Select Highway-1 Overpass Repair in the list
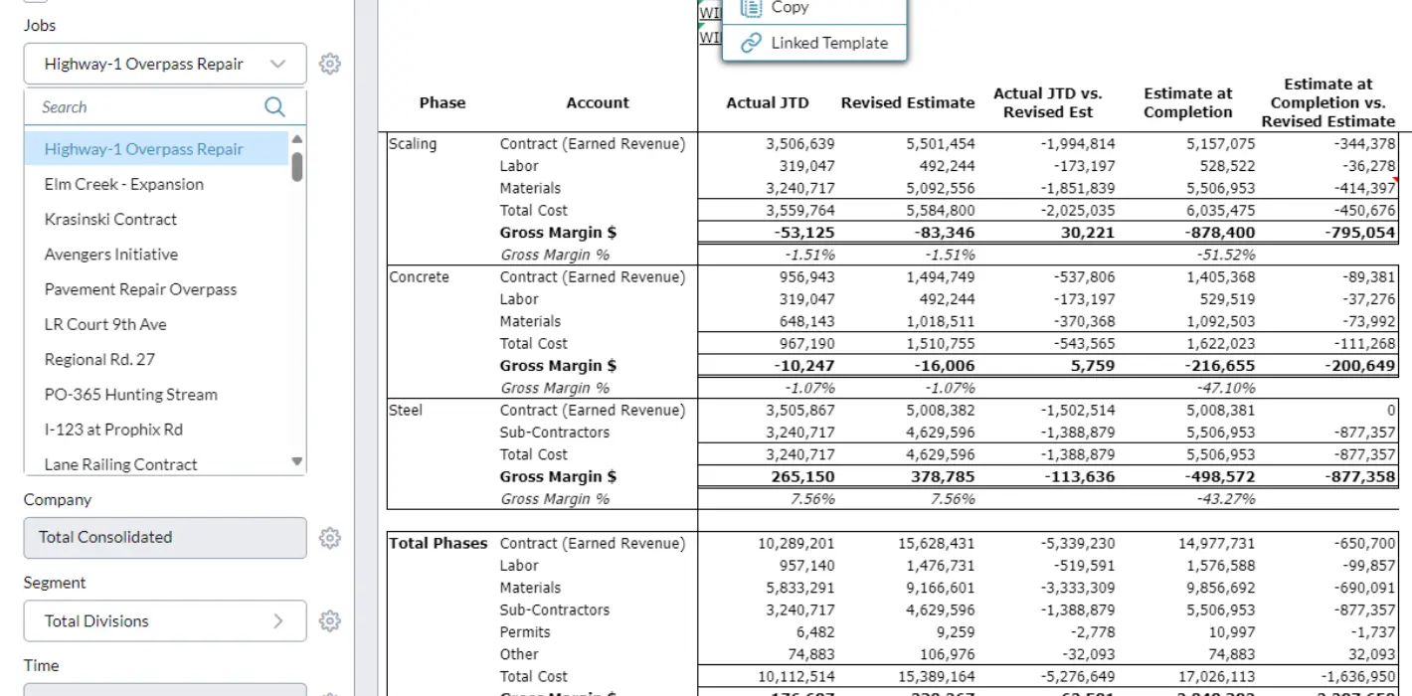Image resolution: width=1412 pixels, height=696 pixels. (x=157, y=149)
